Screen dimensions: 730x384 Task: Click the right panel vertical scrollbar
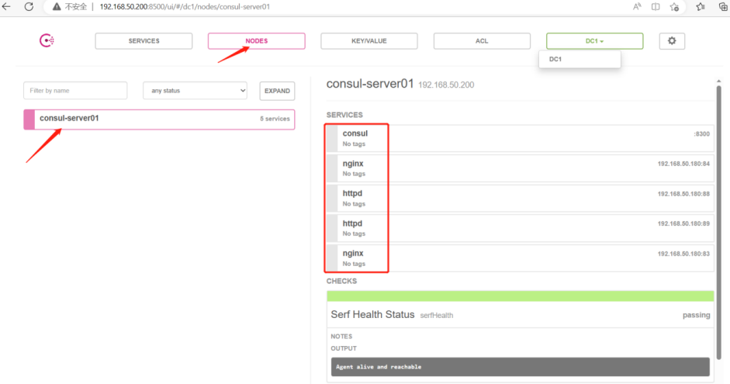click(719, 223)
